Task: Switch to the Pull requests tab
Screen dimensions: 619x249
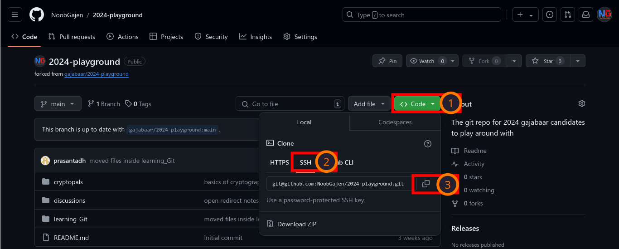Action: point(72,37)
